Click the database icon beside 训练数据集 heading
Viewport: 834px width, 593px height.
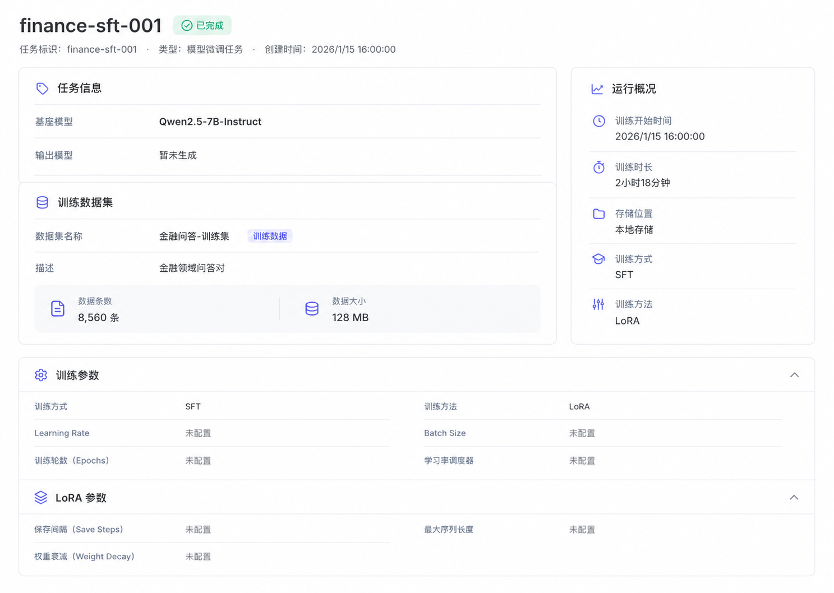(x=42, y=202)
